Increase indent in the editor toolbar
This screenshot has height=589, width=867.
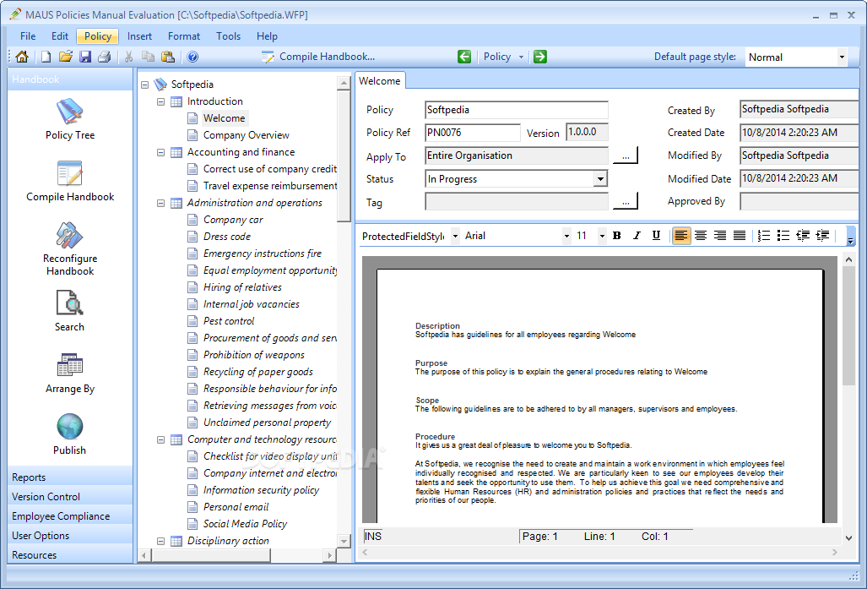point(822,236)
